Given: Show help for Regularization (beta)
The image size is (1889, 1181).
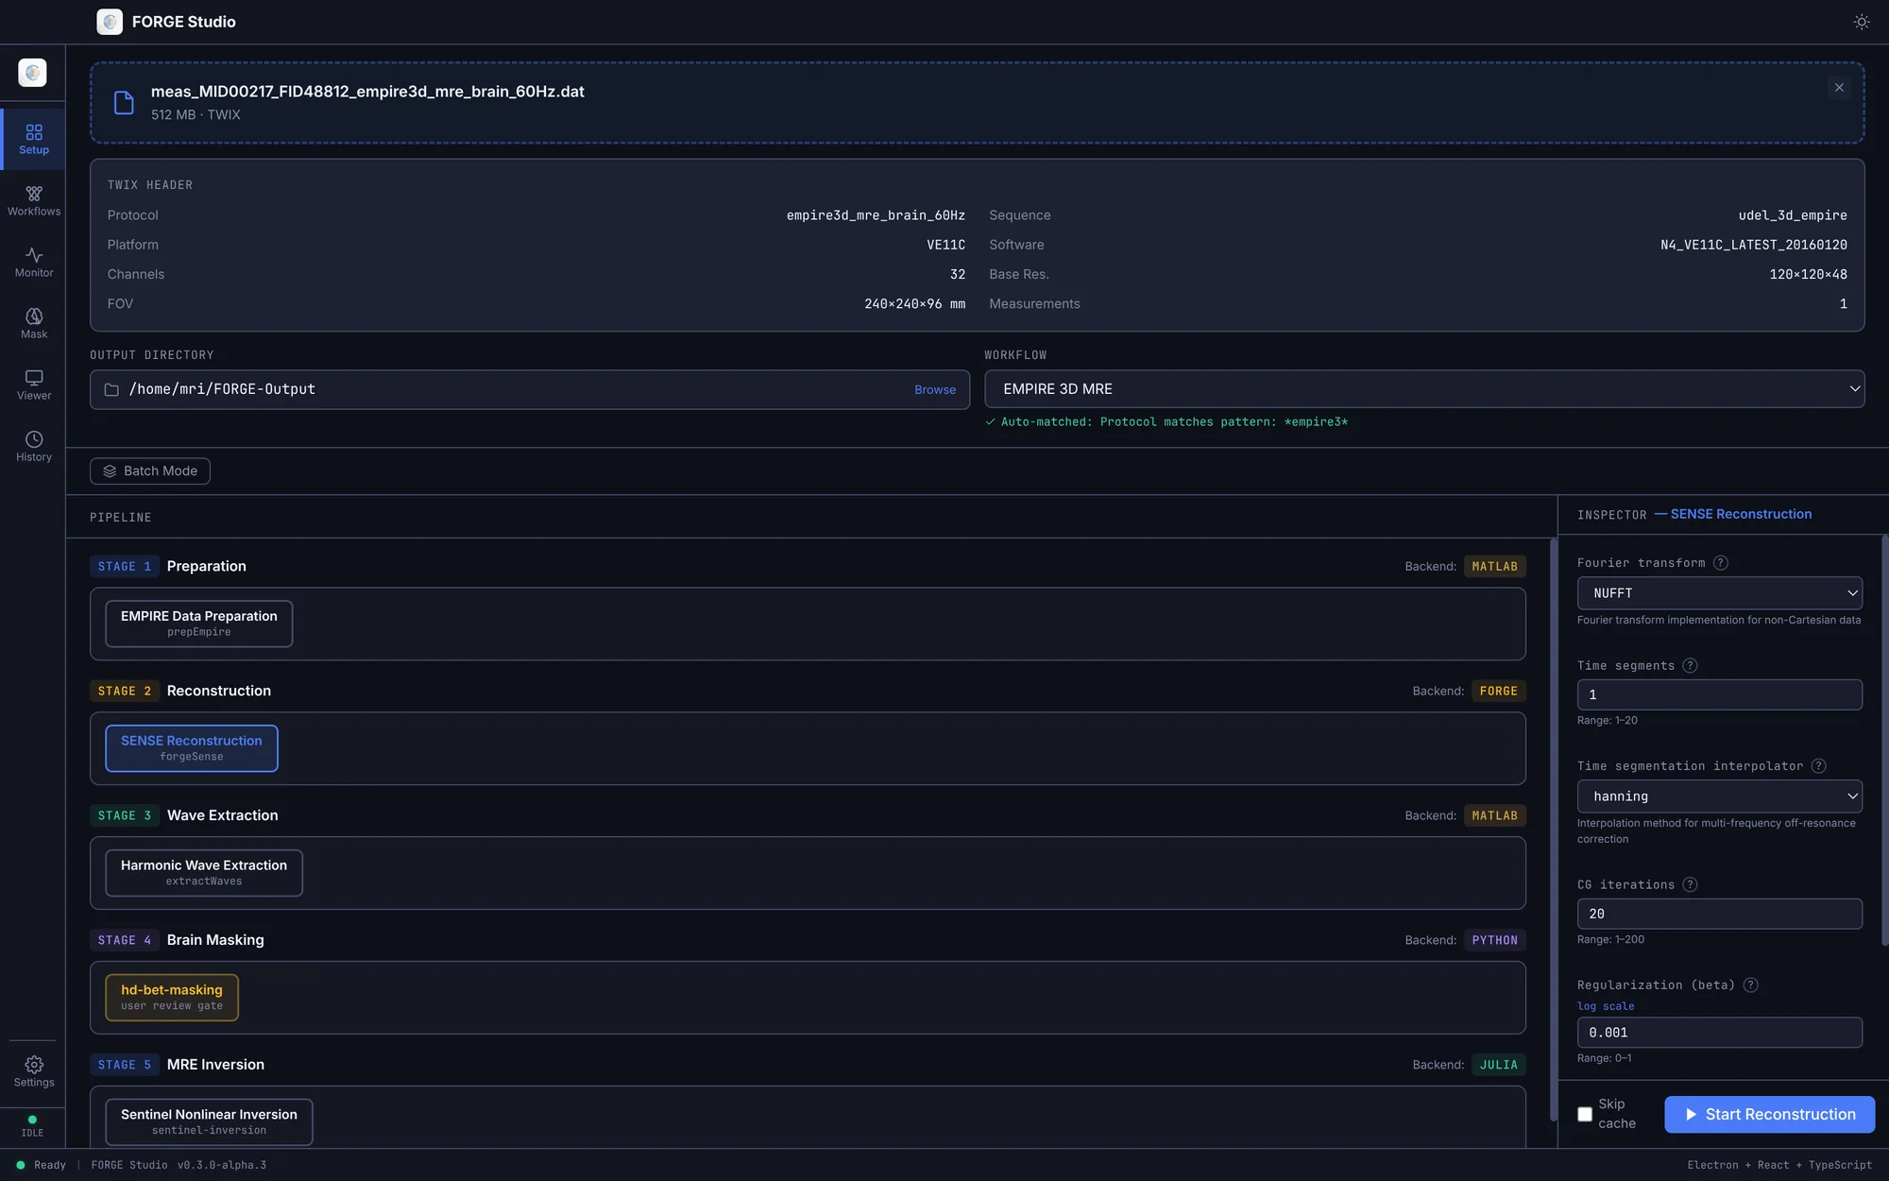Looking at the screenshot, I should click(x=1751, y=985).
